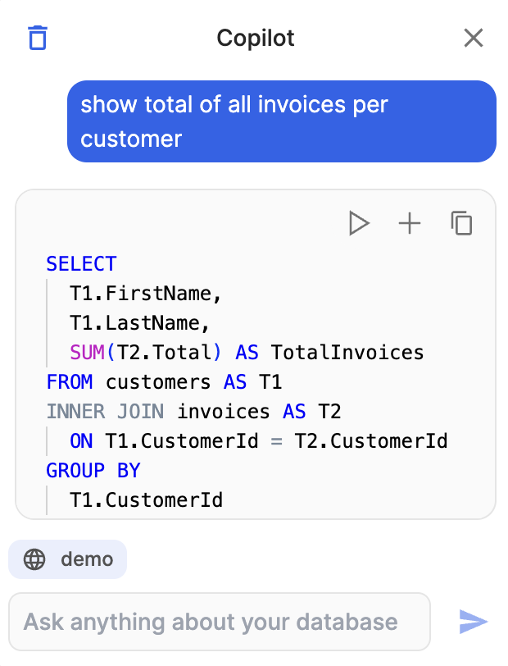Close the Copilot panel
508x666 pixels.
point(474,39)
